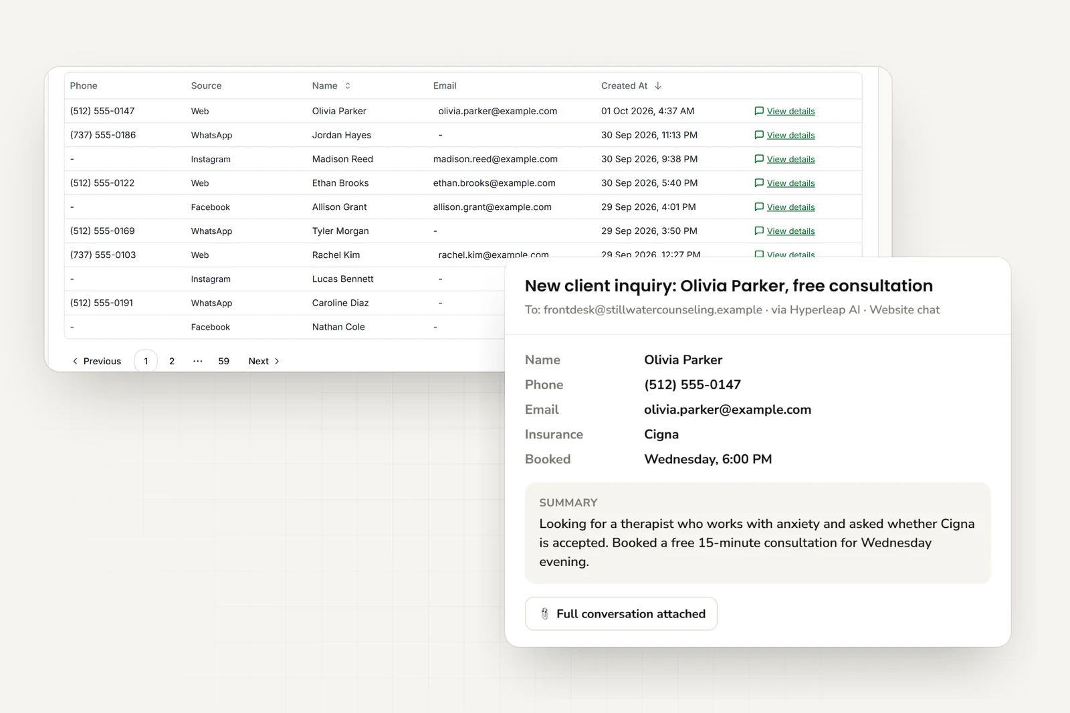
Task: Click the chat icon in Madison Reed's row
Action: click(758, 159)
